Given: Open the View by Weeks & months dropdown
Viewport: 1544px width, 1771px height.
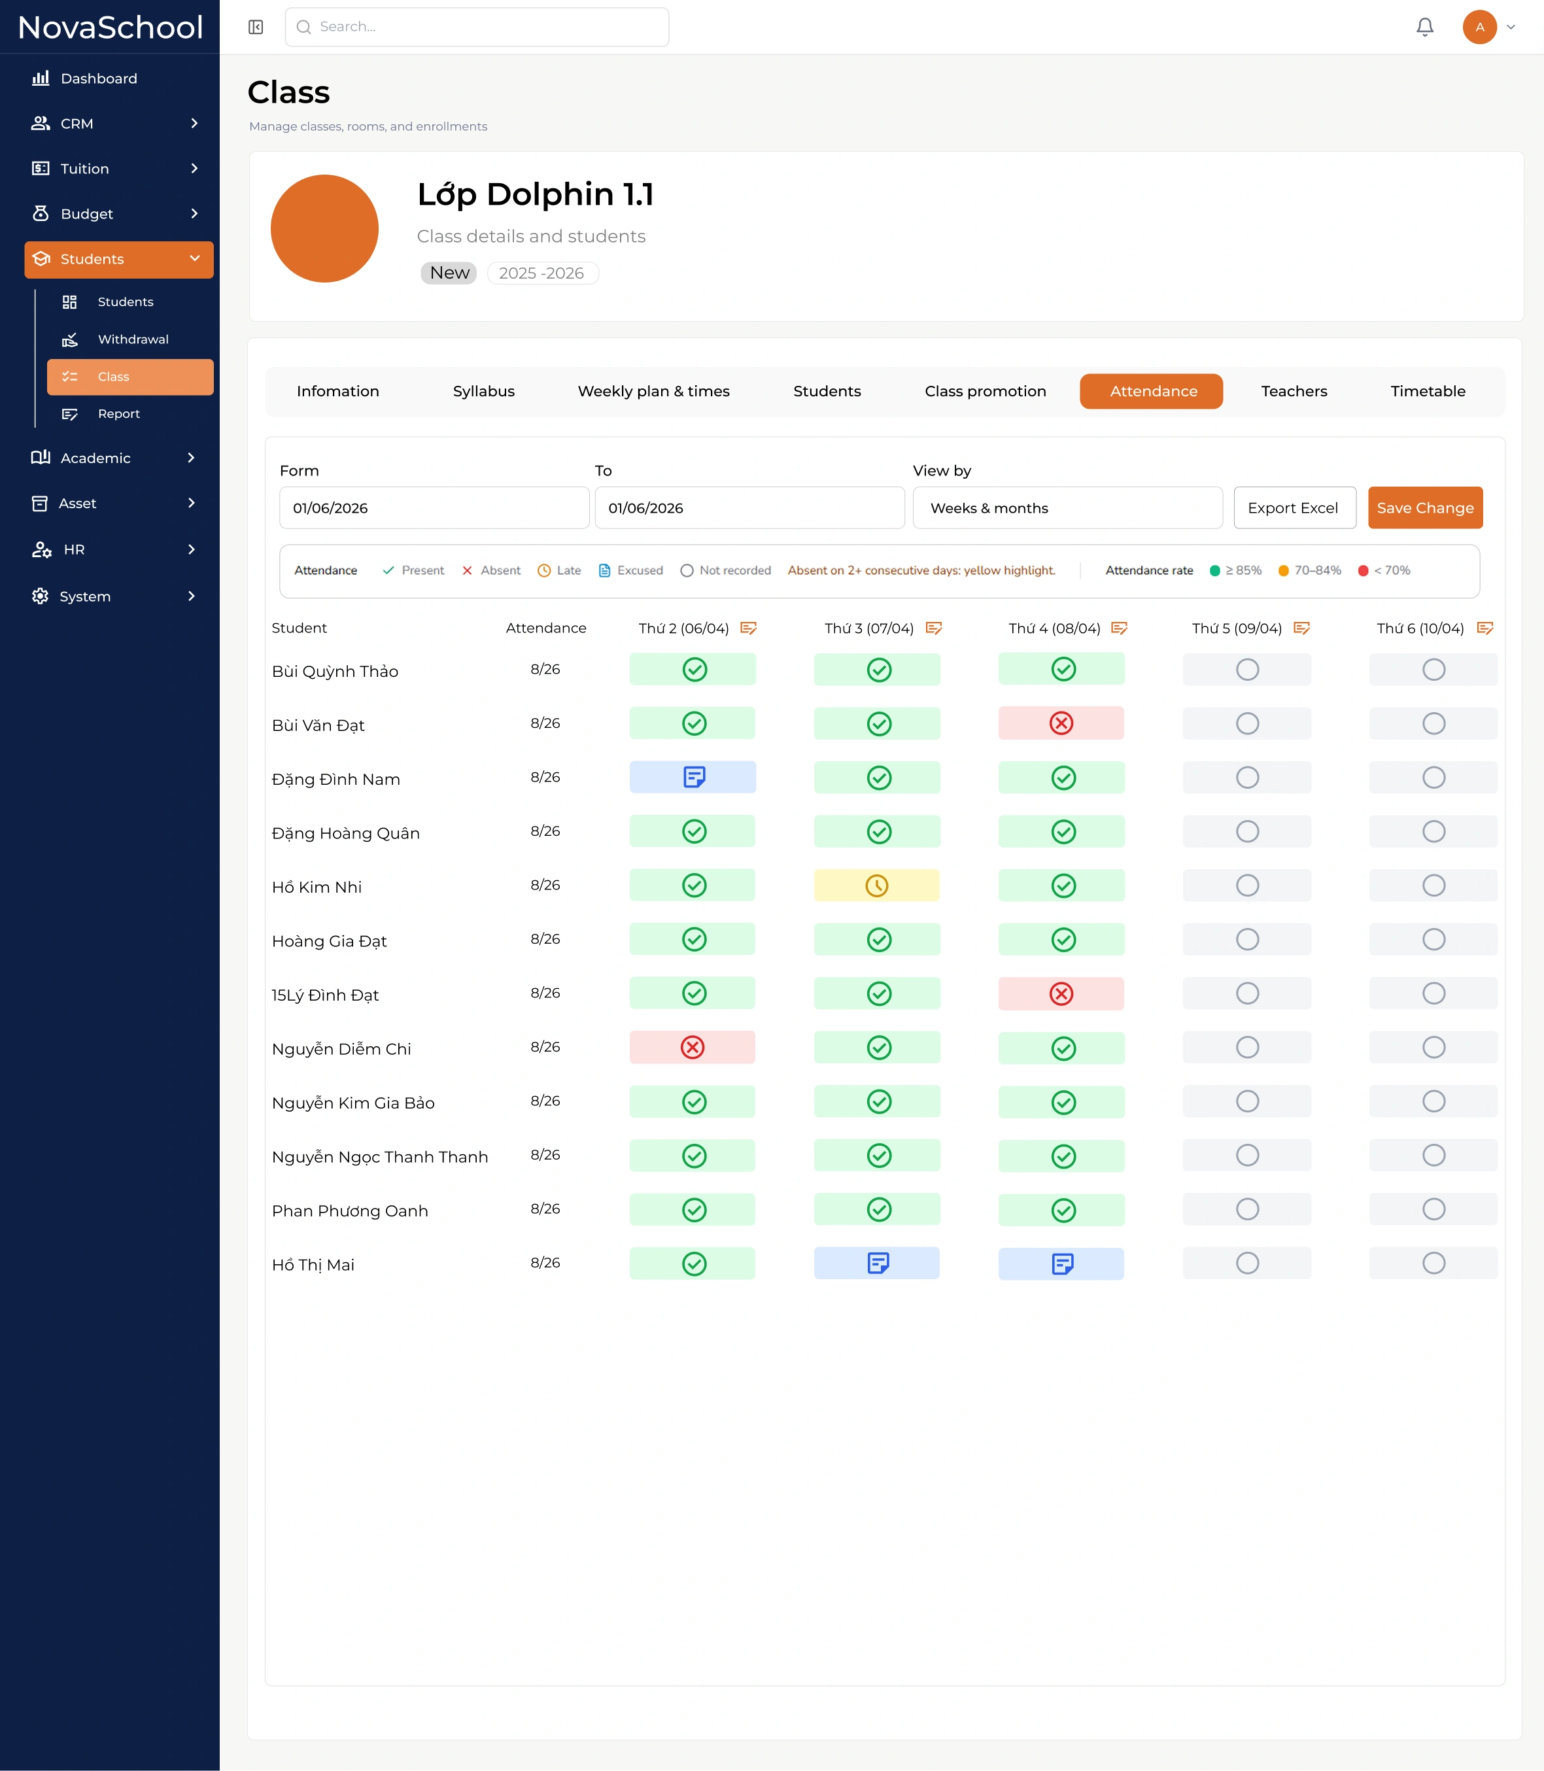Looking at the screenshot, I should tap(1067, 508).
